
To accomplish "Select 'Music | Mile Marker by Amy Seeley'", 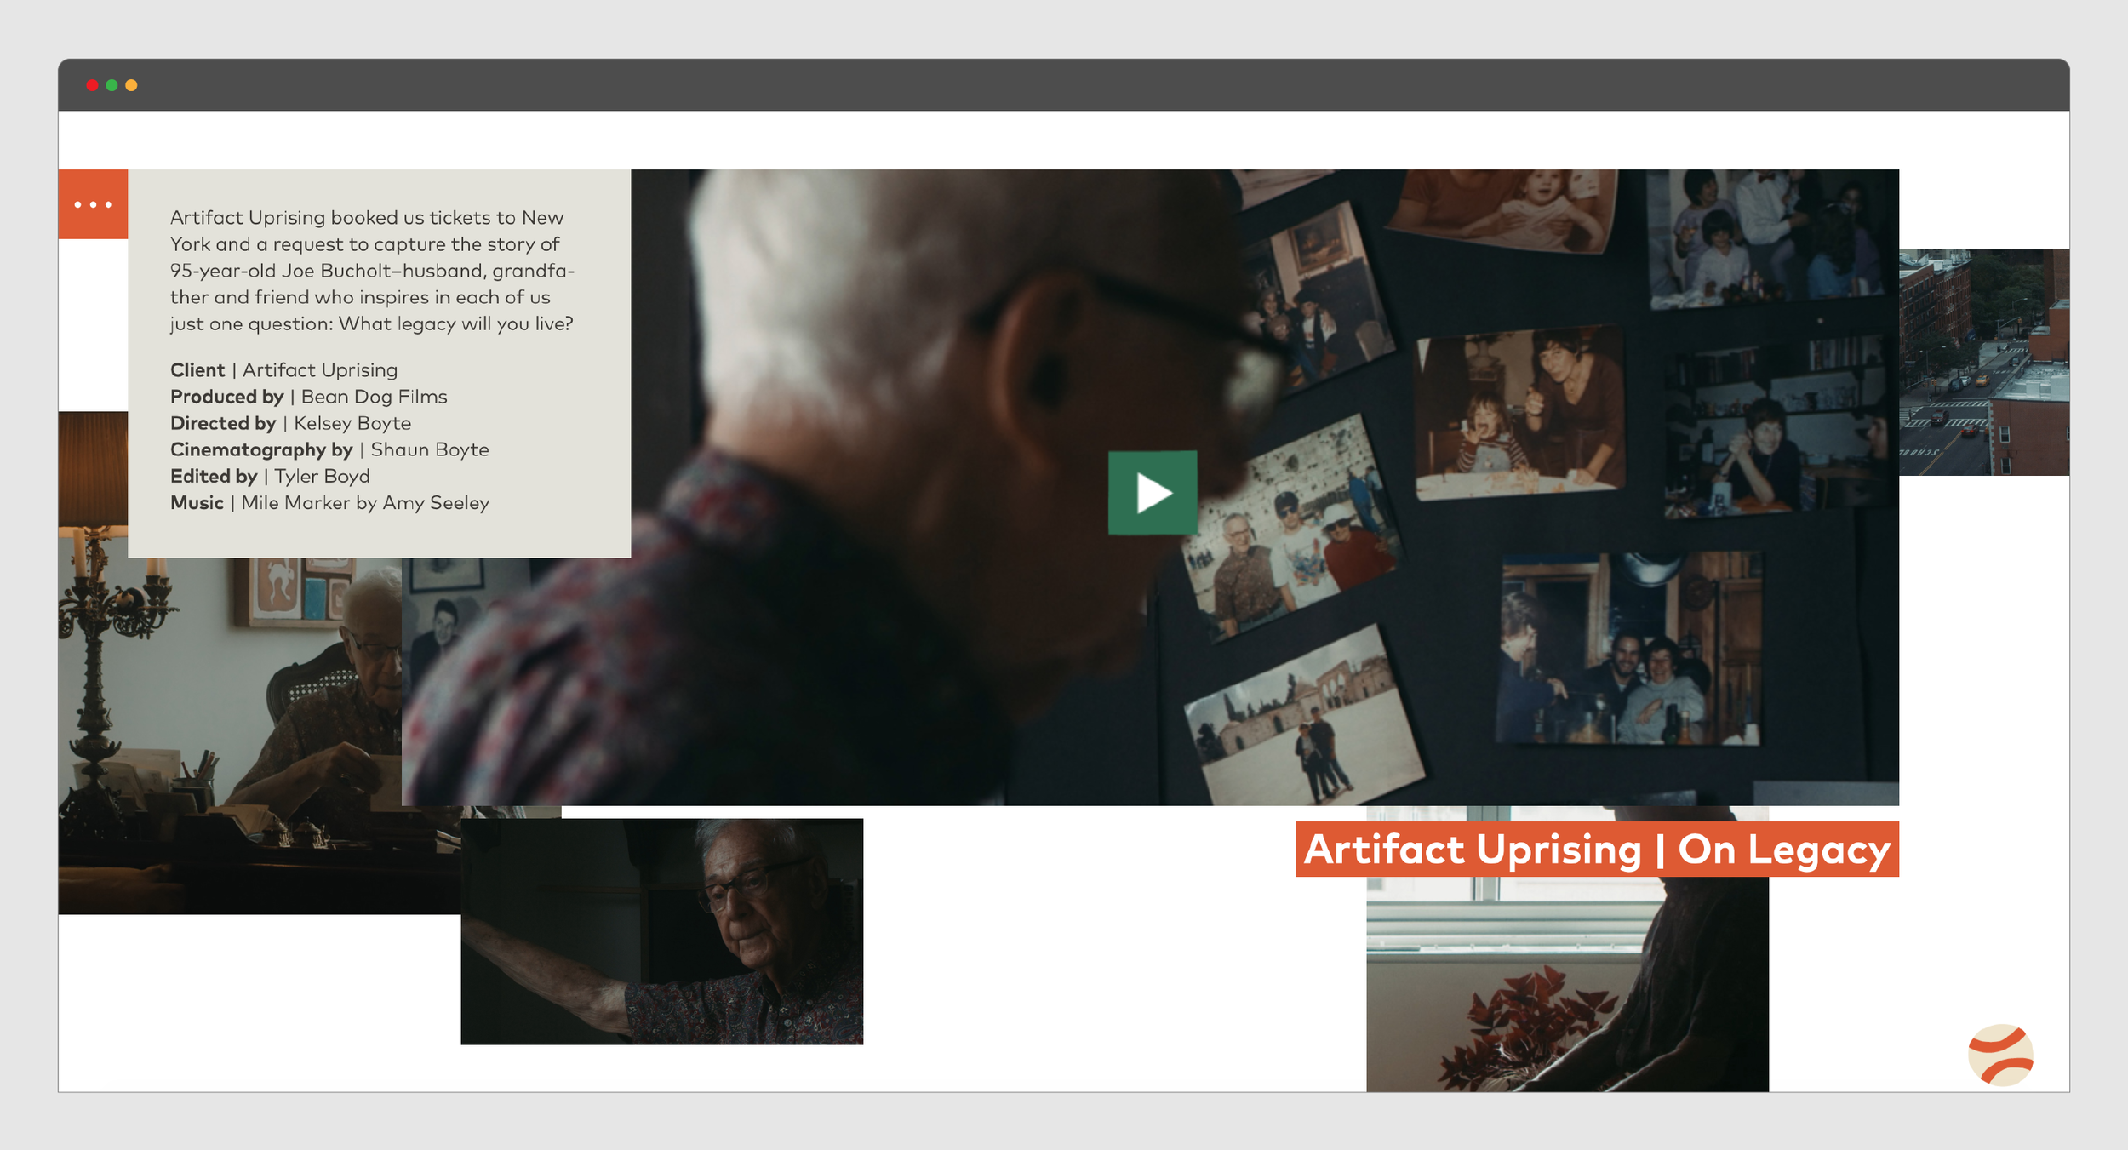I will (329, 502).
